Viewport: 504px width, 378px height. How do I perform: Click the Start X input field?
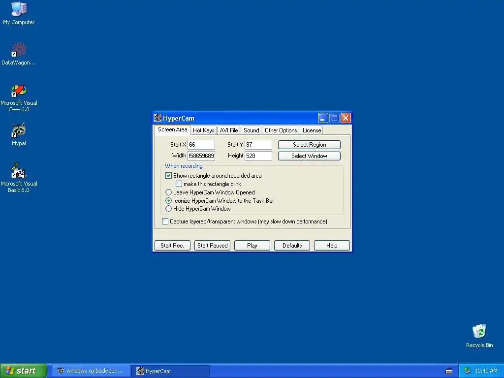point(201,145)
